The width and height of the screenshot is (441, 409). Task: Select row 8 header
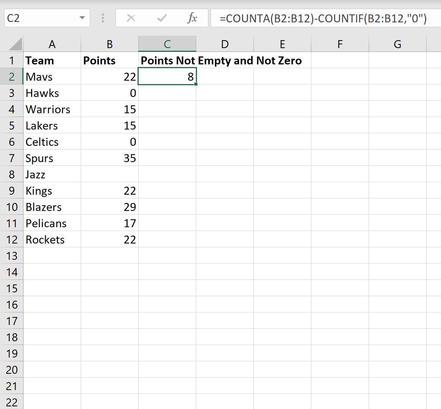click(x=11, y=174)
